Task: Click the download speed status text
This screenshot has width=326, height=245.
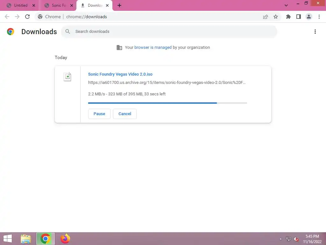Action: pyautogui.click(x=127, y=94)
